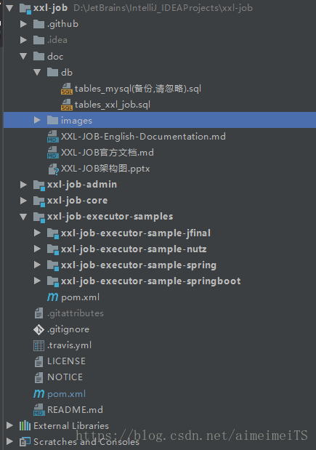The image size is (316, 450).
Task: Click Maven icon of root pom.xml
Action: 39,393
